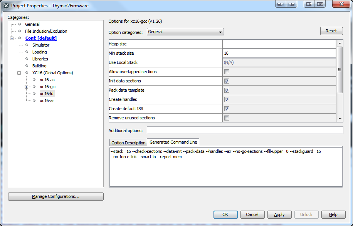Click the OK button
This screenshot has height=226, width=353.
coord(225,214)
